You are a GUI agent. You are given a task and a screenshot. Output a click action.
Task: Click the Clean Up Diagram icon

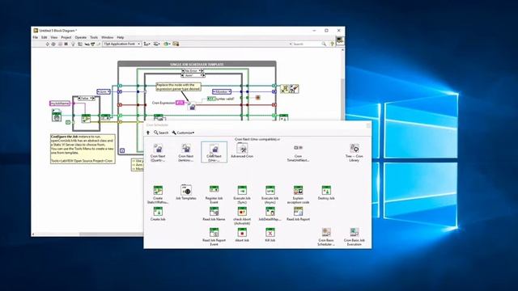(x=176, y=44)
